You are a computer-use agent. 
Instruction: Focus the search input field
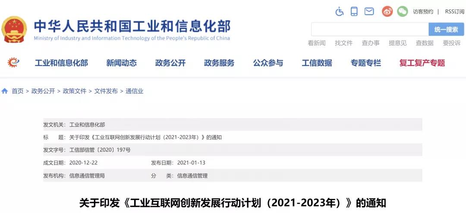coord(370,29)
